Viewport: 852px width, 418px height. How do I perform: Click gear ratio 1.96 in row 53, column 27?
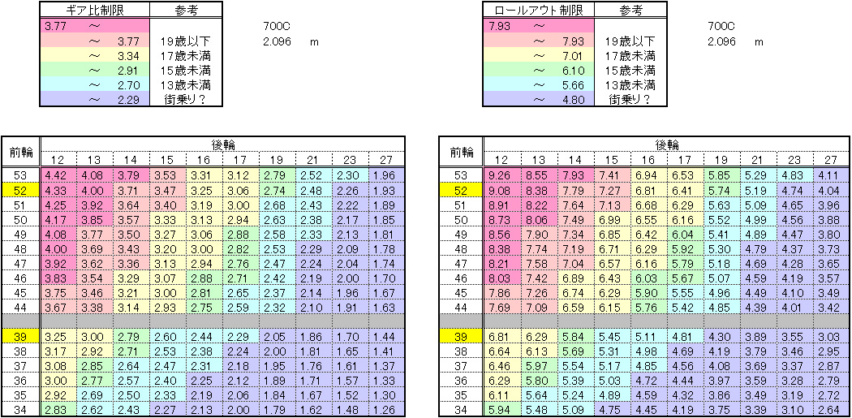pyautogui.click(x=386, y=175)
